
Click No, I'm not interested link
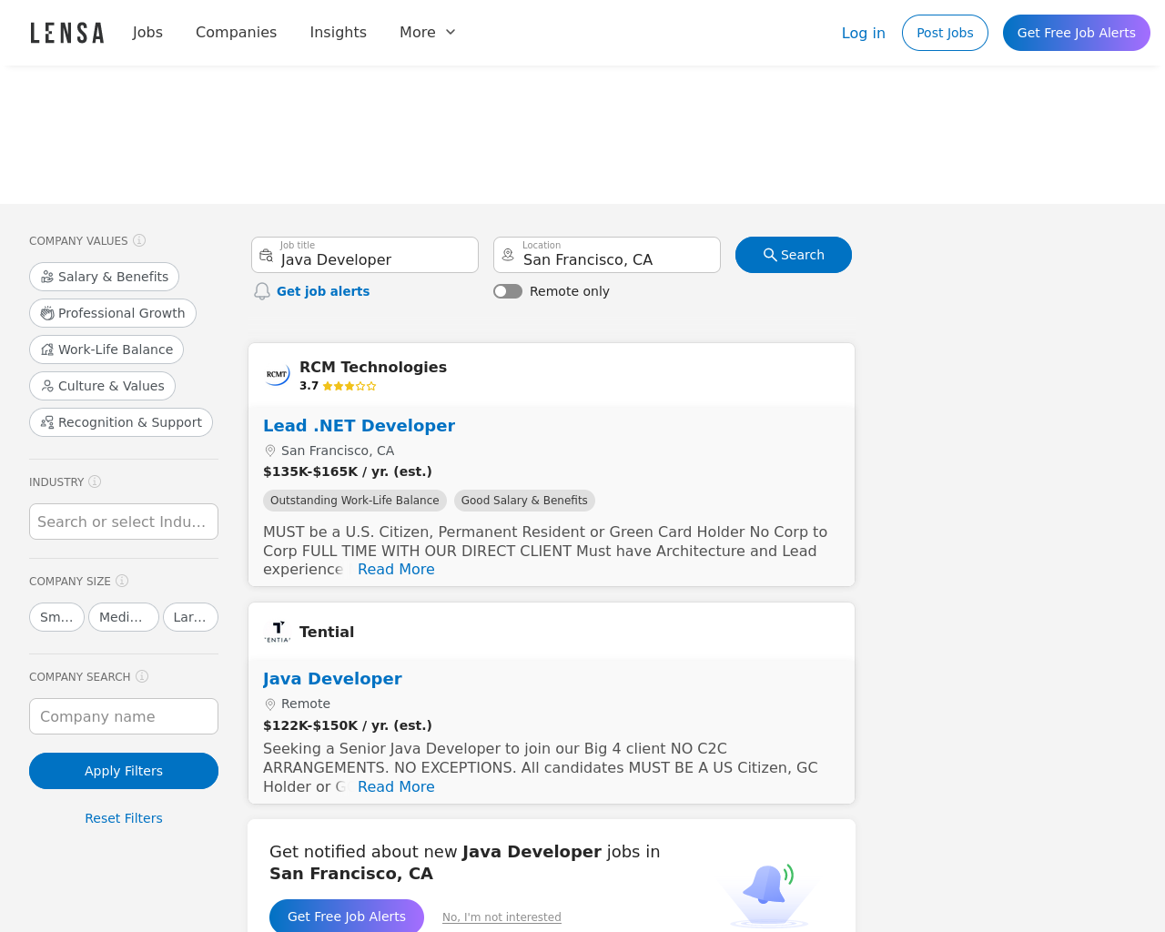[501, 917]
